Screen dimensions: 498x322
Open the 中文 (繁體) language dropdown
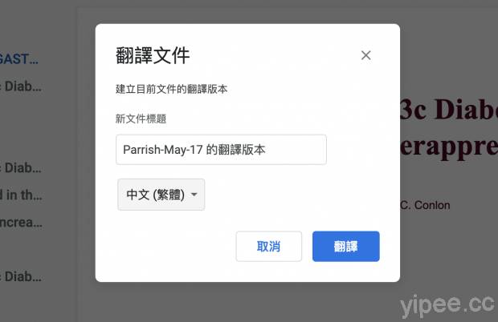tap(161, 195)
